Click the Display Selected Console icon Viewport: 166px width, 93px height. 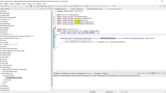pyautogui.click(x=159, y=73)
